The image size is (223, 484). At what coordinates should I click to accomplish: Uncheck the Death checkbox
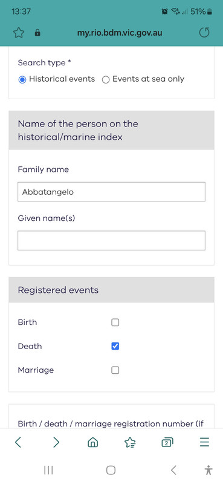[x=115, y=346]
